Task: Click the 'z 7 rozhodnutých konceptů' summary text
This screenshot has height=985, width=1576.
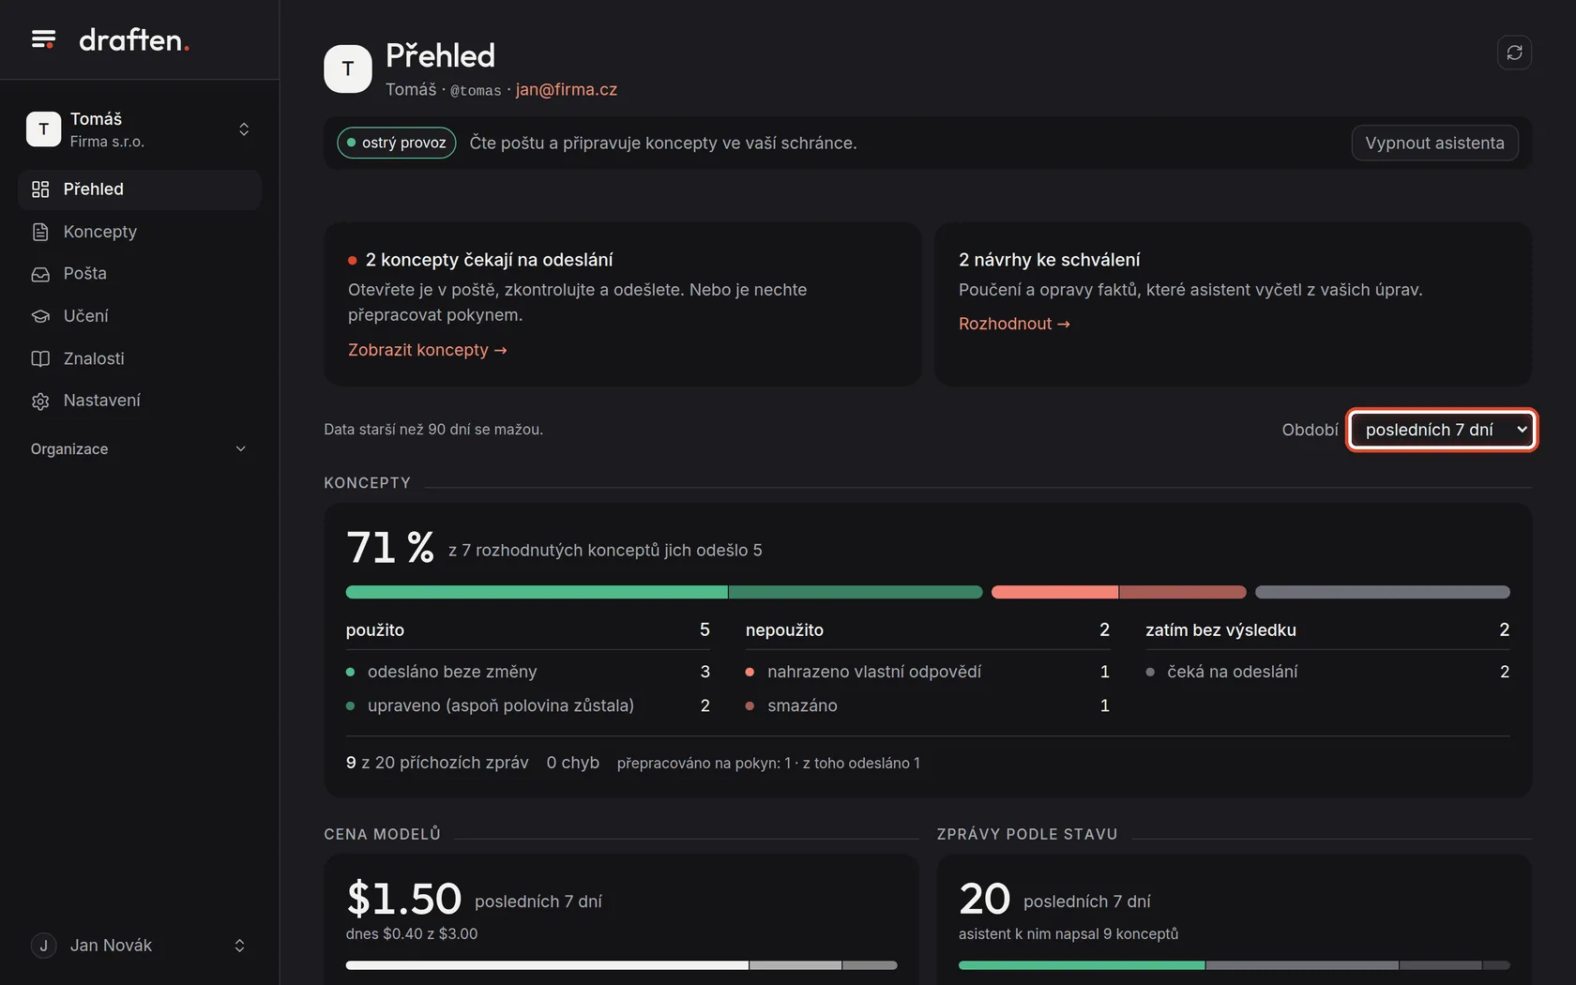Action: pyautogui.click(x=605, y=551)
